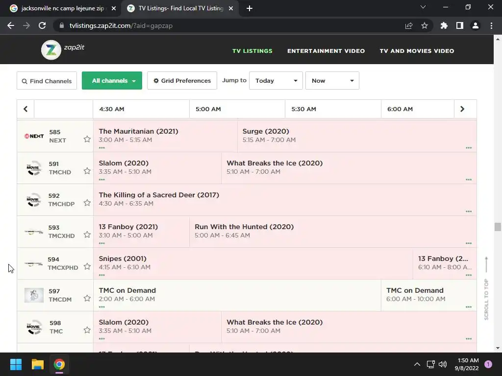
Task: Click the TMCXPHD channel 594 logo
Action: pos(34,264)
